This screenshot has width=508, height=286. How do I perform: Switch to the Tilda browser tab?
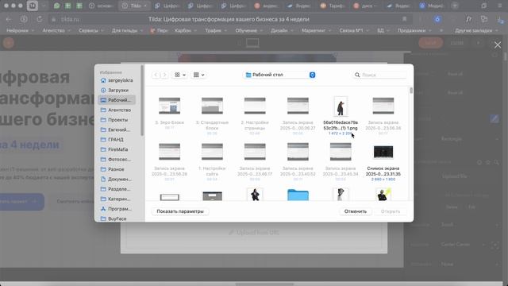pyautogui.click(x=134, y=6)
